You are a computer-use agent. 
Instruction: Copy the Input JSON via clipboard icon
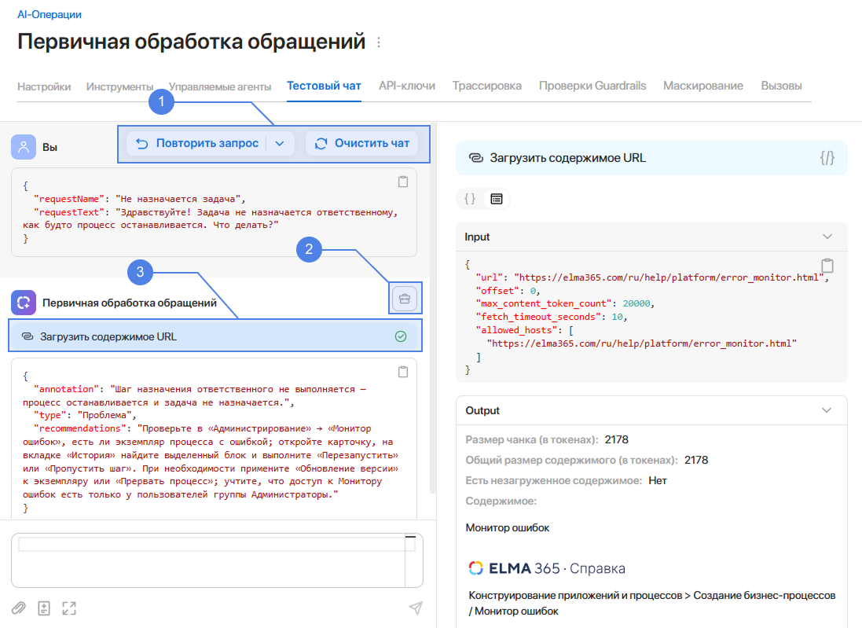(x=827, y=266)
